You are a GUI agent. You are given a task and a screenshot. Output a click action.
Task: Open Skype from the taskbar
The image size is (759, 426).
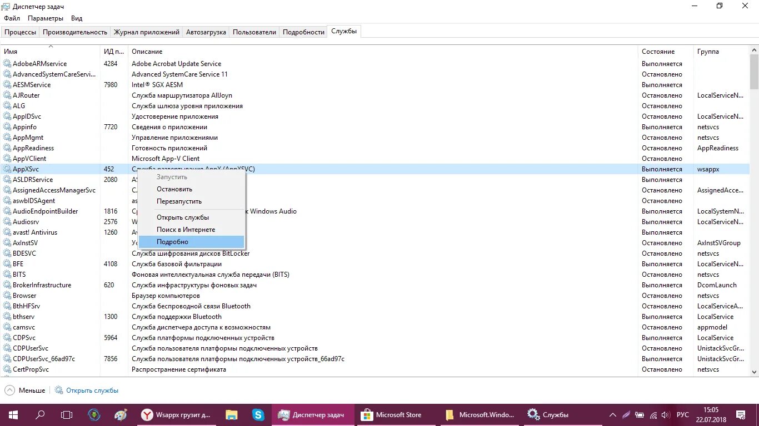[x=258, y=415]
